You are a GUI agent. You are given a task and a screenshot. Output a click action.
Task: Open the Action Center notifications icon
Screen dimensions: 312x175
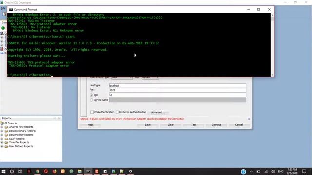[x=304, y=171]
